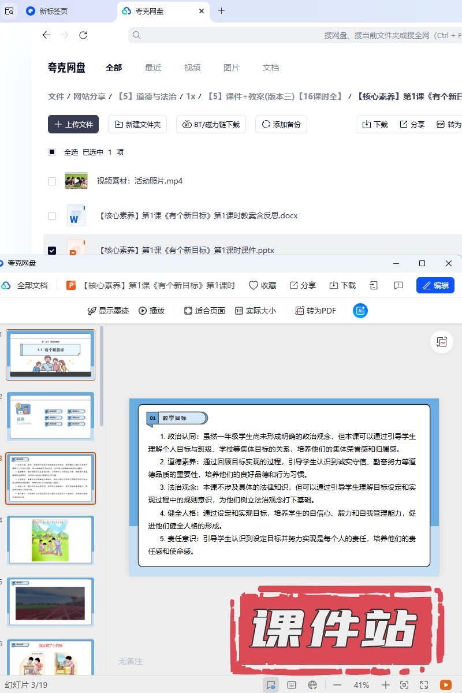462x693 pixels.
Task: Click the floating PDF convert icon
Action: (x=442, y=342)
